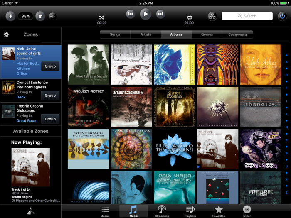Screen dimensions: 291x218
Task: Select the Fredrik Croona zone thumbnail
Action: 8,111
